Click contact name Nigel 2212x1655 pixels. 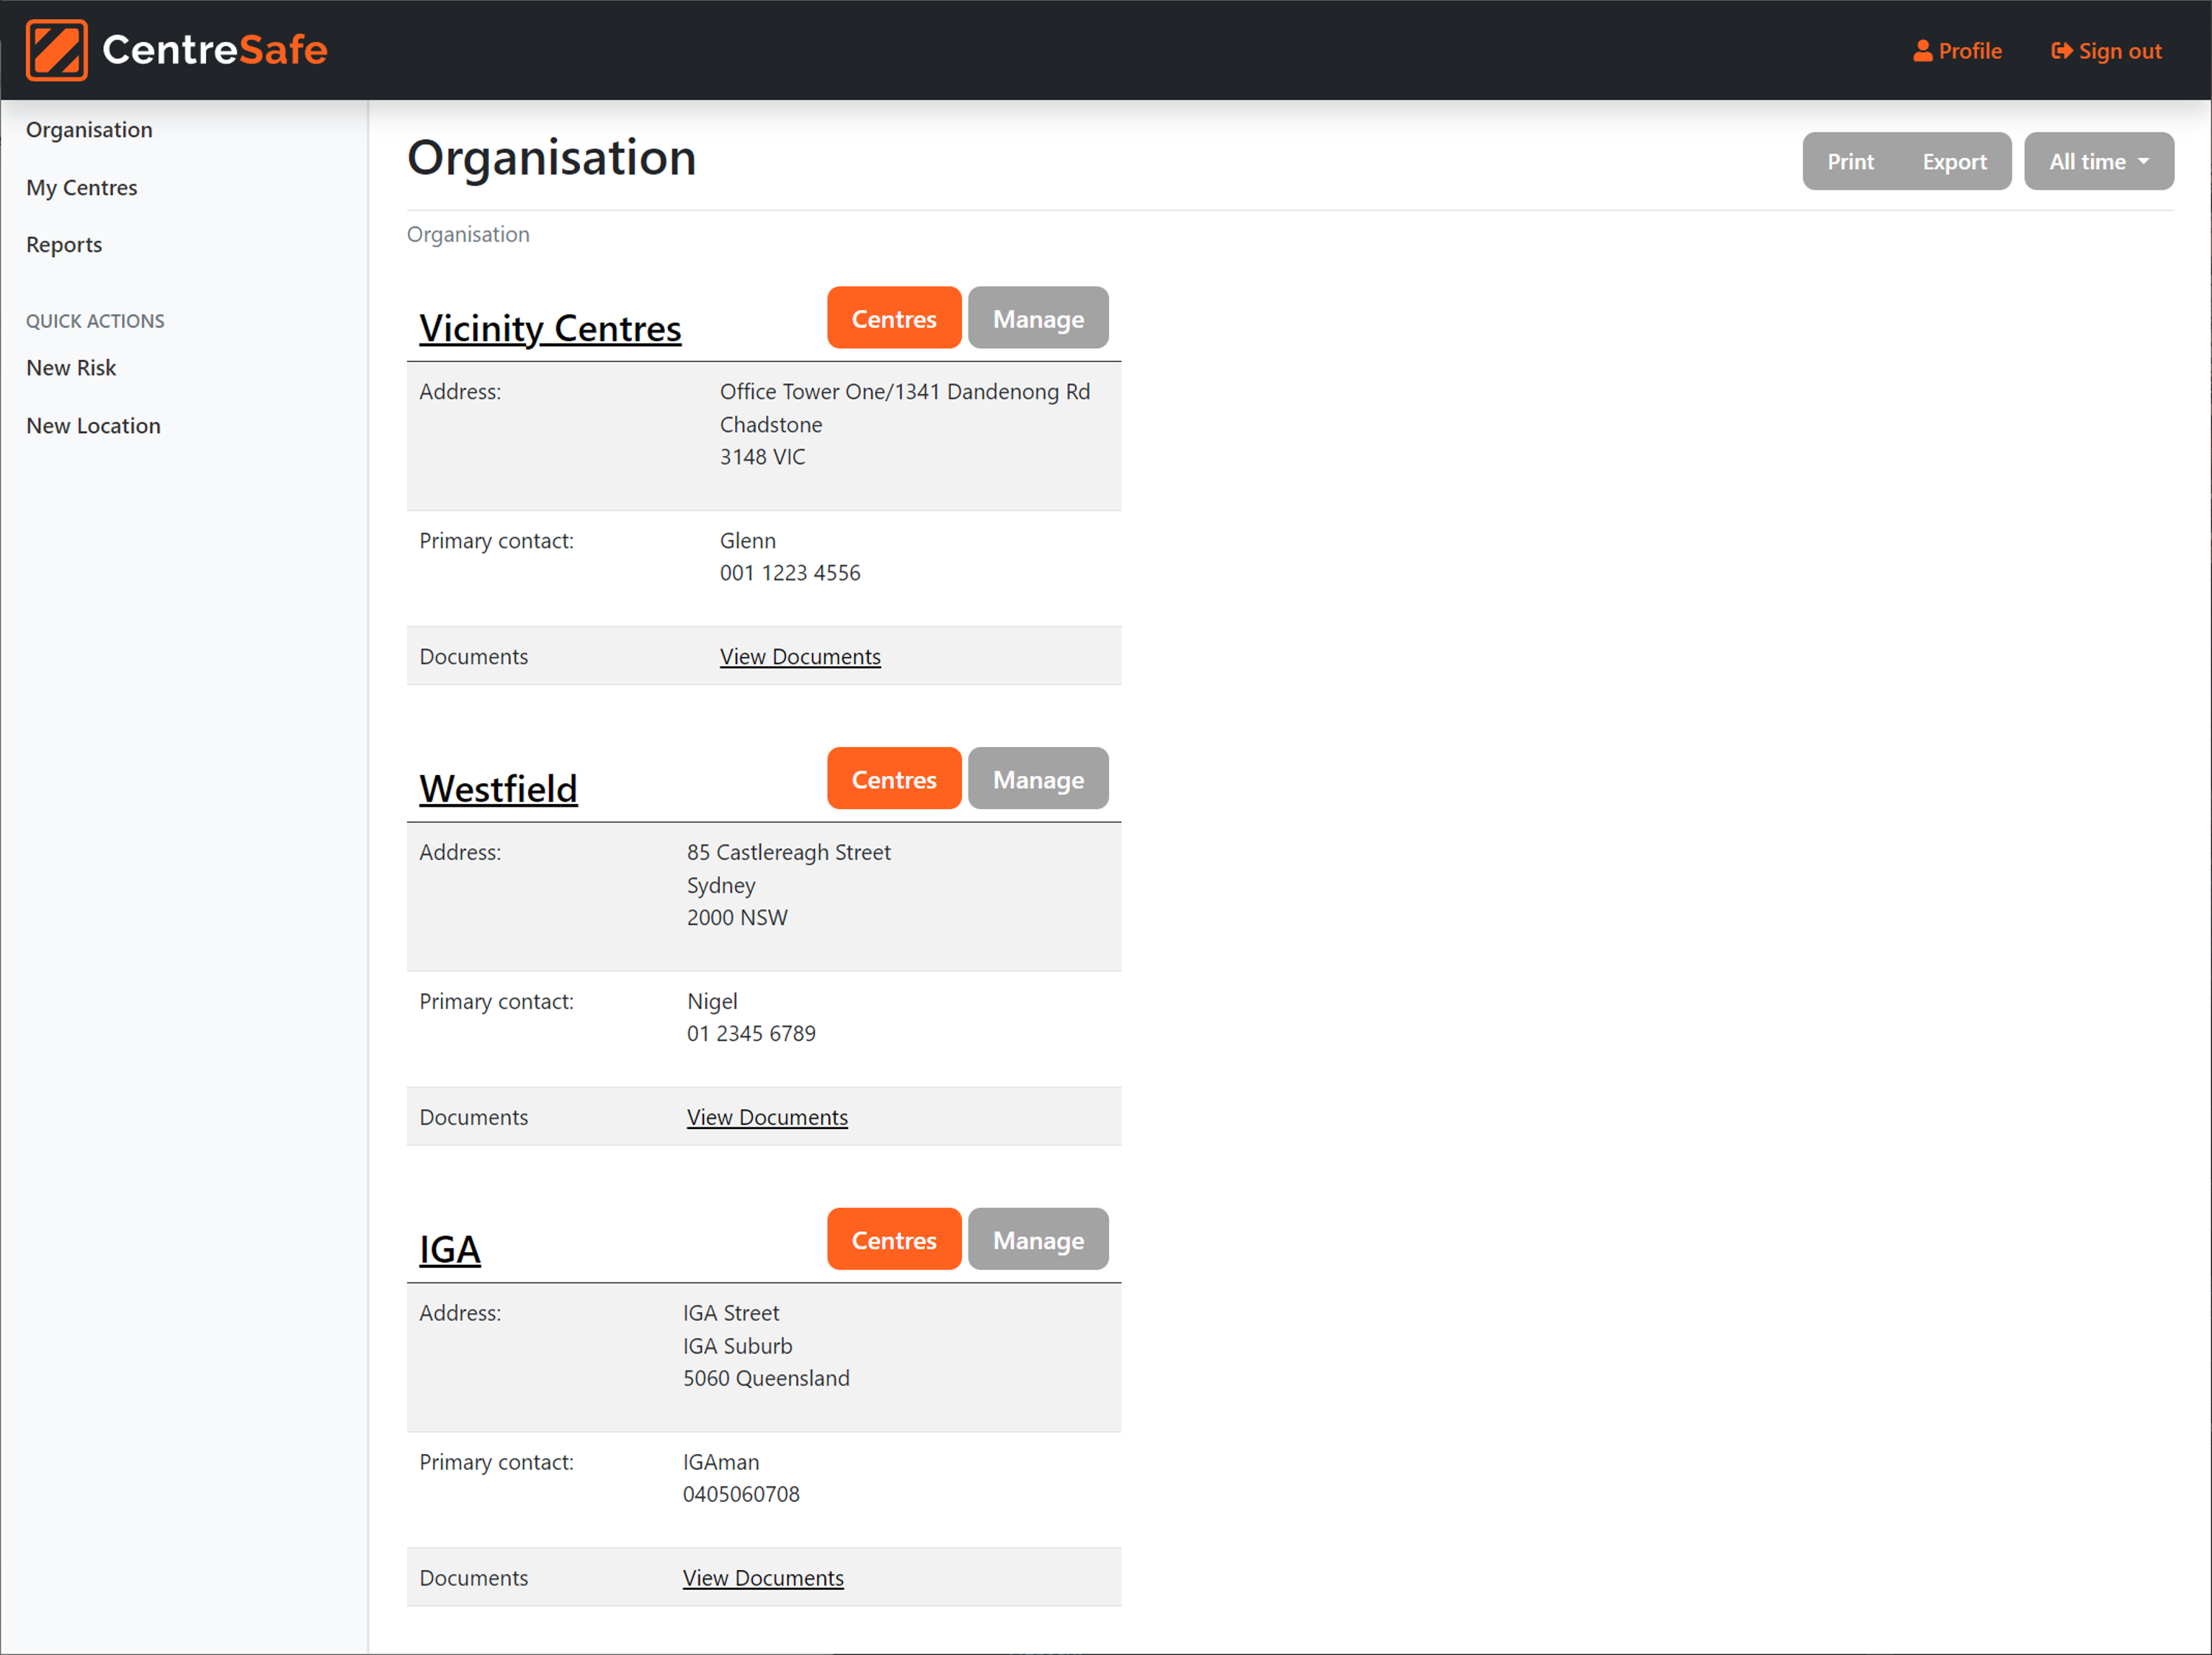(x=712, y=1001)
